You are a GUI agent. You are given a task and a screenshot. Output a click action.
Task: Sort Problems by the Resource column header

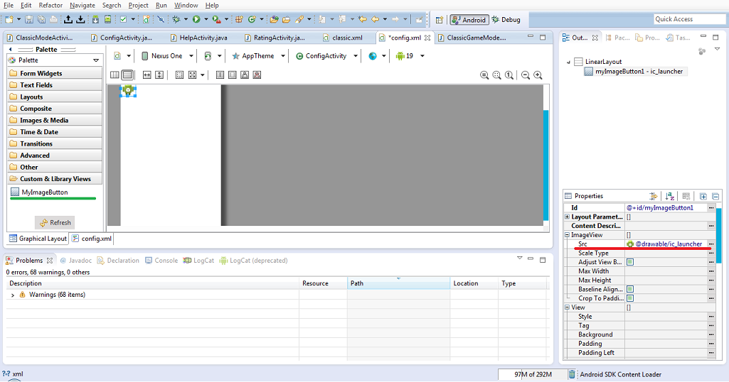pos(323,283)
